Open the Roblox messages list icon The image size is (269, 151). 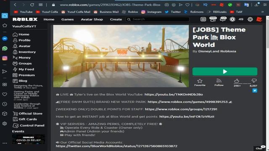coord(203,19)
